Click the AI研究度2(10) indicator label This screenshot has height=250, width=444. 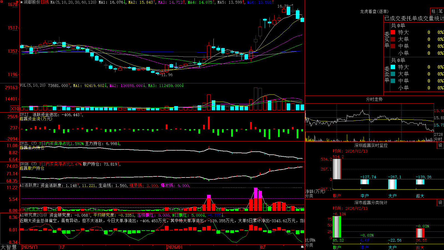[33, 215]
